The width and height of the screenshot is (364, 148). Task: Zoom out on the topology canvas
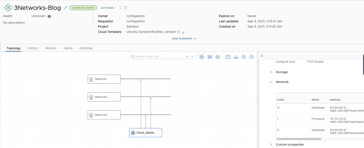point(252,57)
